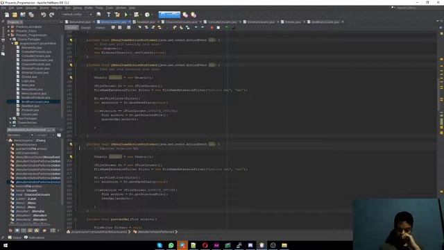The height and width of the screenshot is (250, 444).
Task: Click the Save All toolbar icon
Action: [31, 15]
